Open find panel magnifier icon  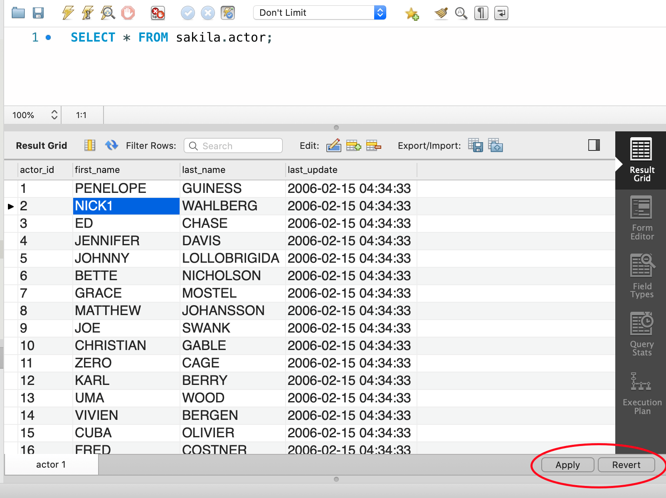[x=461, y=13]
